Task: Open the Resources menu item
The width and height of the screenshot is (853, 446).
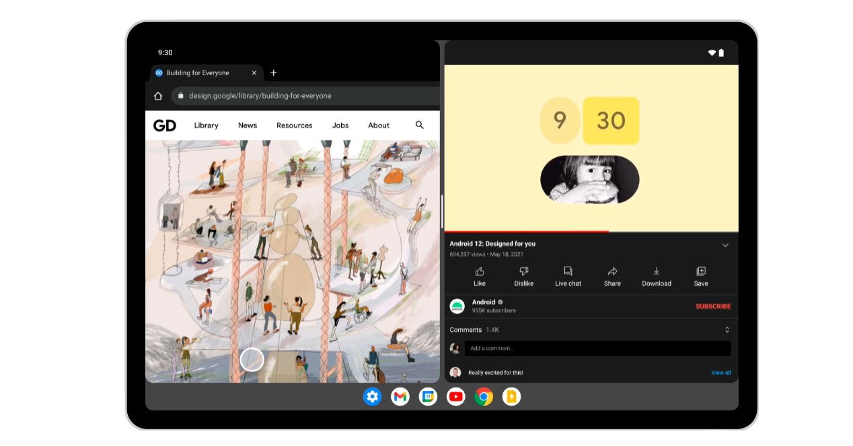Action: click(x=295, y=126)
